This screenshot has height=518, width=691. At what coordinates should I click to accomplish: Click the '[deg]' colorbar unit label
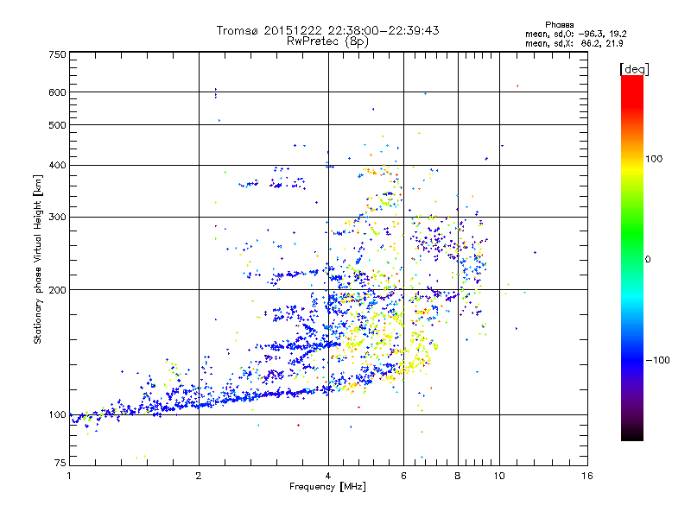coord(634,69)
